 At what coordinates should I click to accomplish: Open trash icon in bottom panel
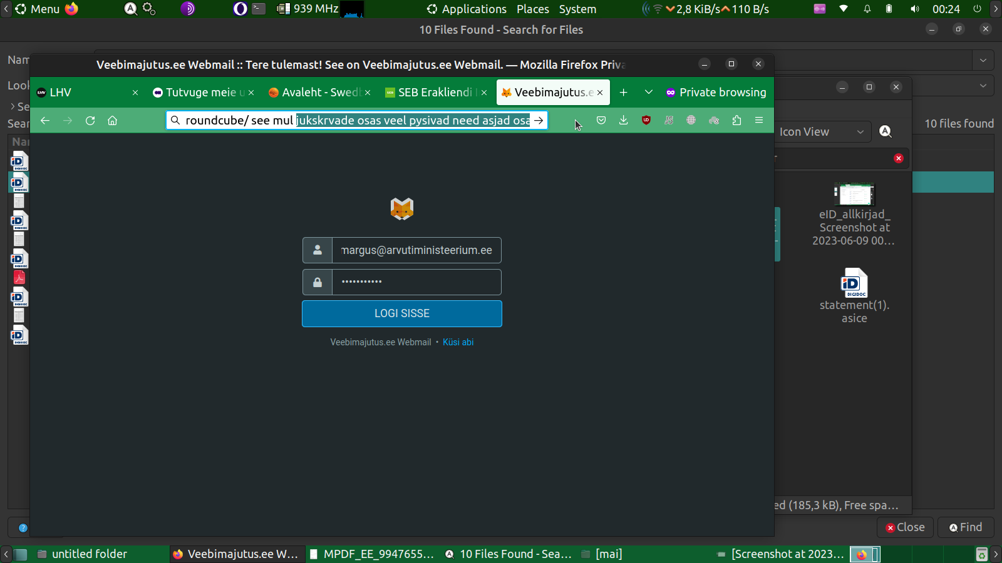tap(981, 554)
